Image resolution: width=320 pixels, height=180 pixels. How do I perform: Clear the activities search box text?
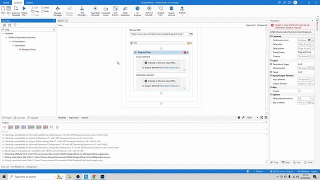coord(54,29)
